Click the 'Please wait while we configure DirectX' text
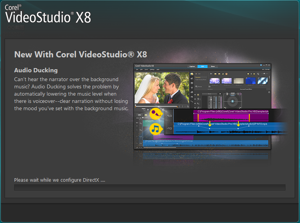The height and width of the screenshot is (223, 300). [60, 180]
